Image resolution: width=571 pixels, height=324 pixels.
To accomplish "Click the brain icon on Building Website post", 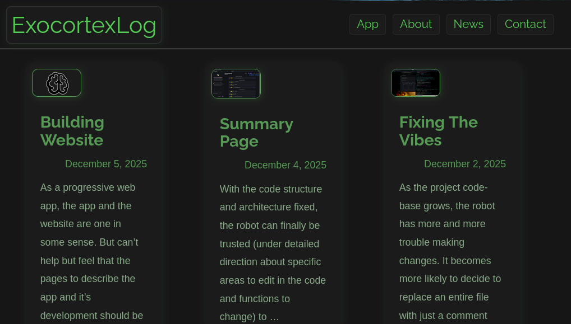I will click(57, 83).
